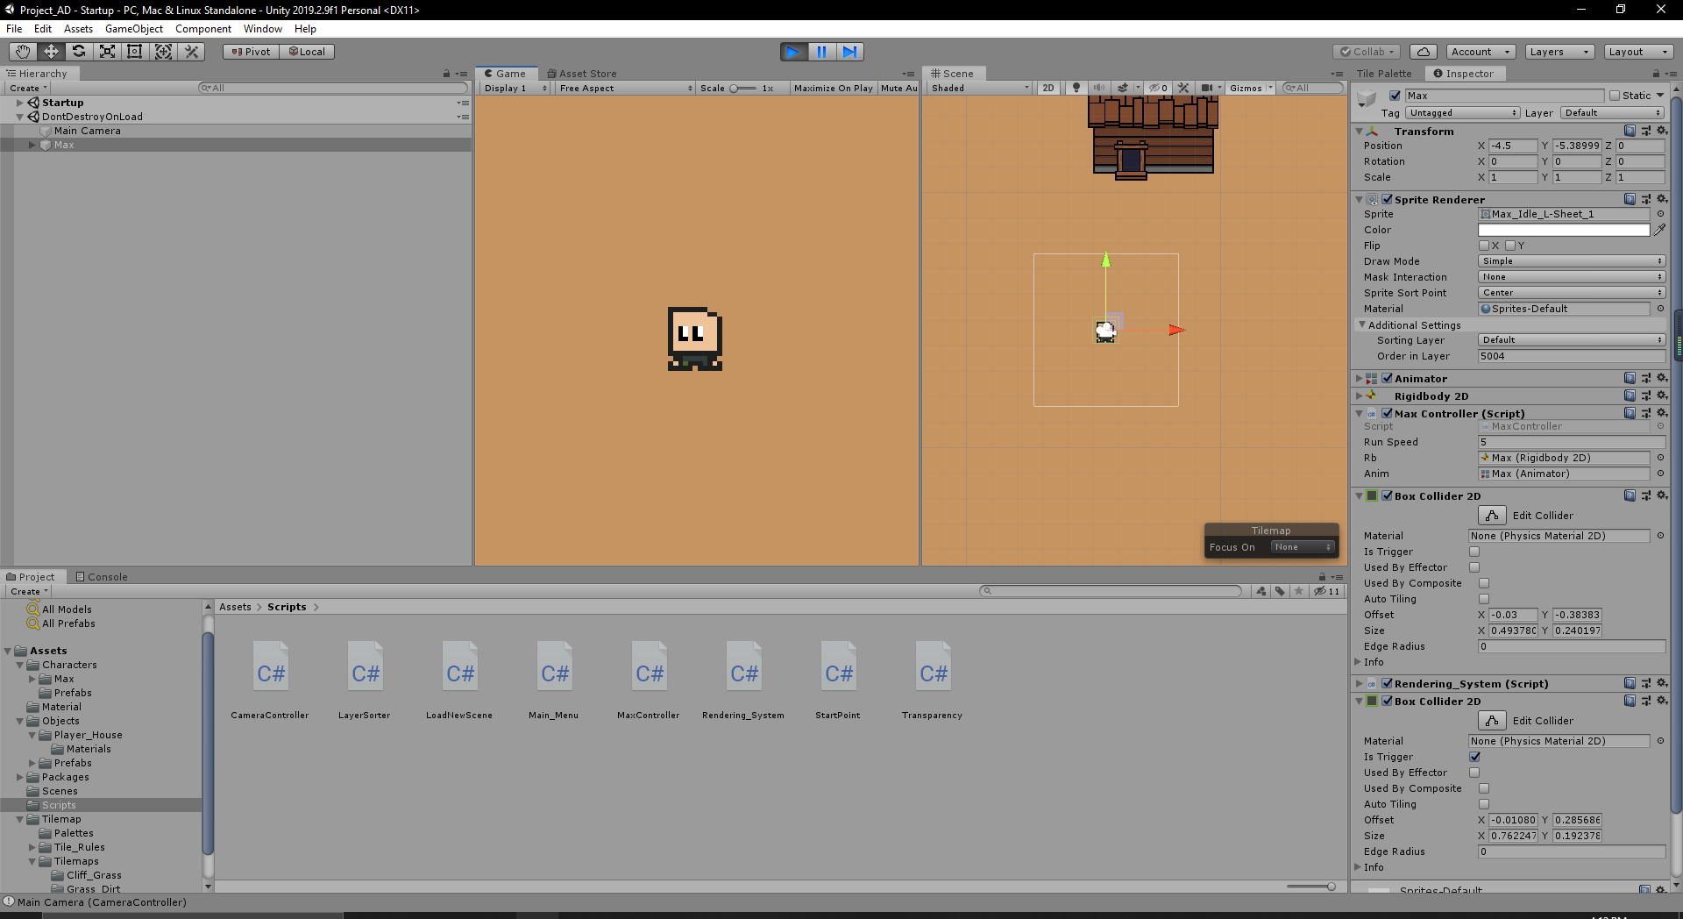1683x919 pixels.
Task: Select the Rotate tool in toolbar
Action: [79, 52]
